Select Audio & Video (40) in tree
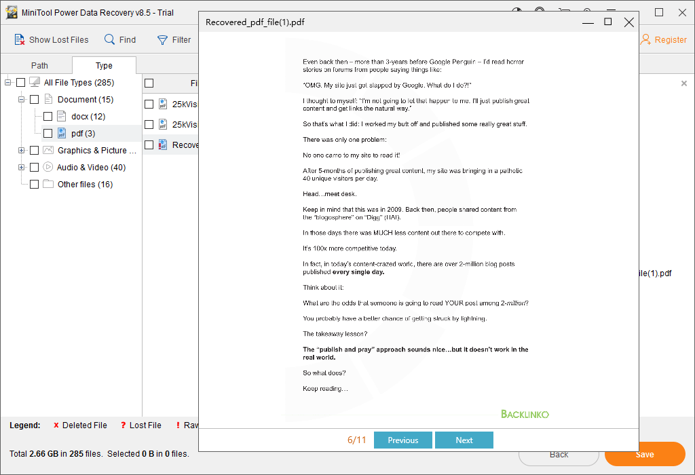 coord(92,168)
